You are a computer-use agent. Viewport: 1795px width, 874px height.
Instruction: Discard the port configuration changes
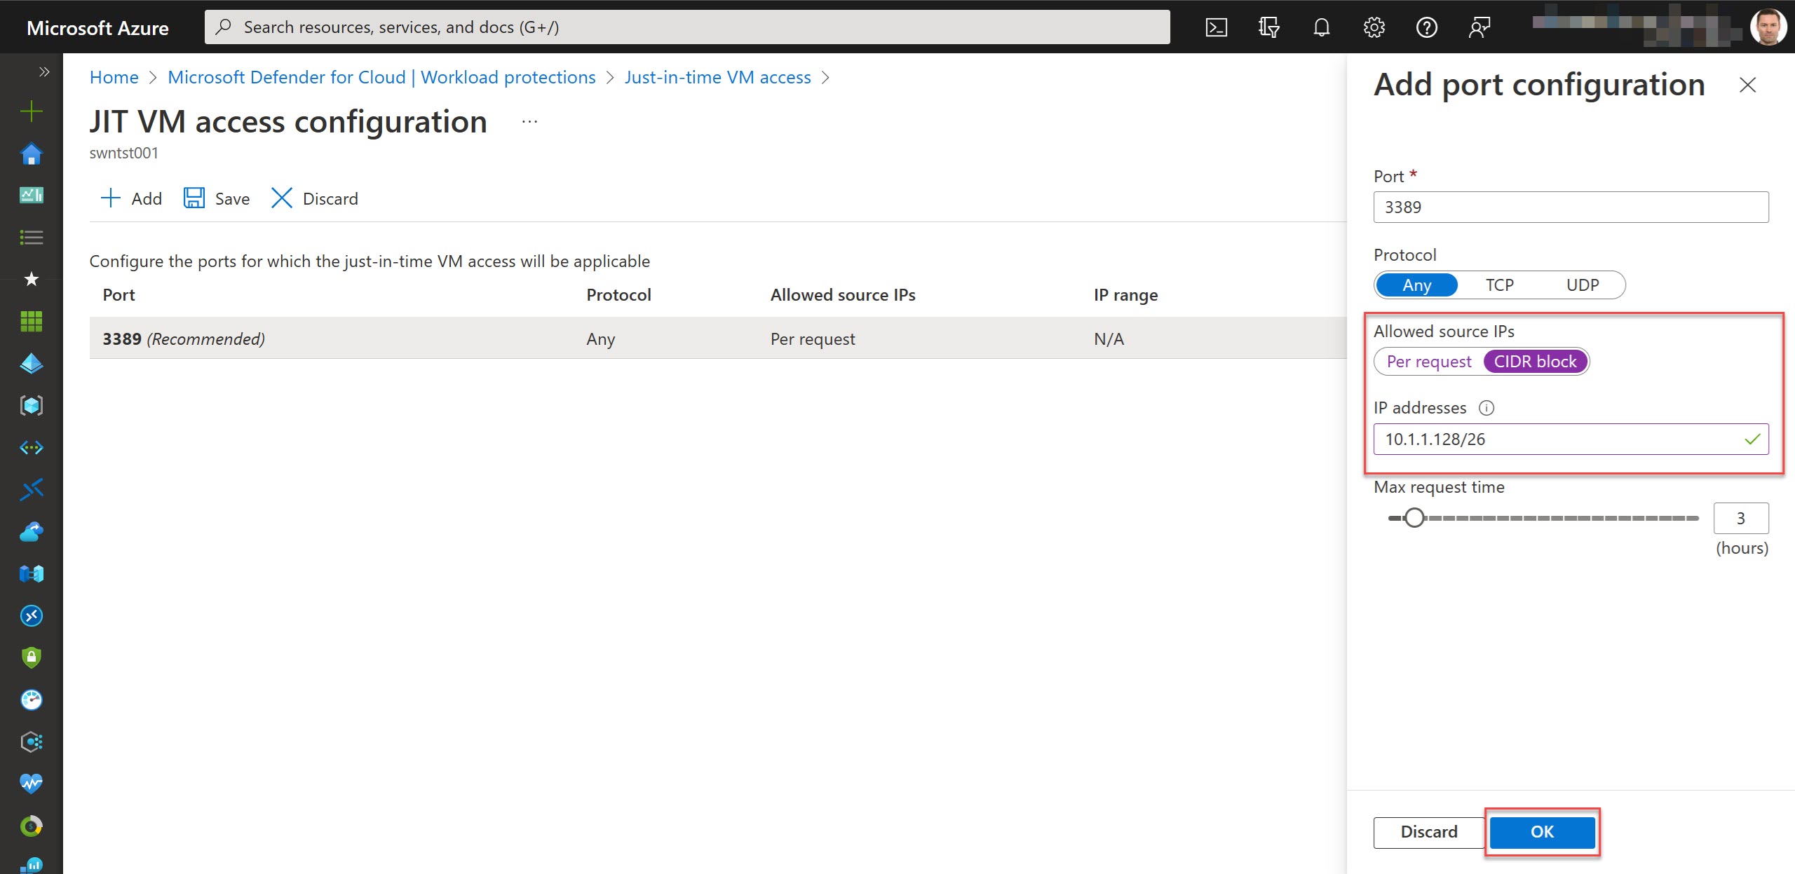coord(1428,832)
